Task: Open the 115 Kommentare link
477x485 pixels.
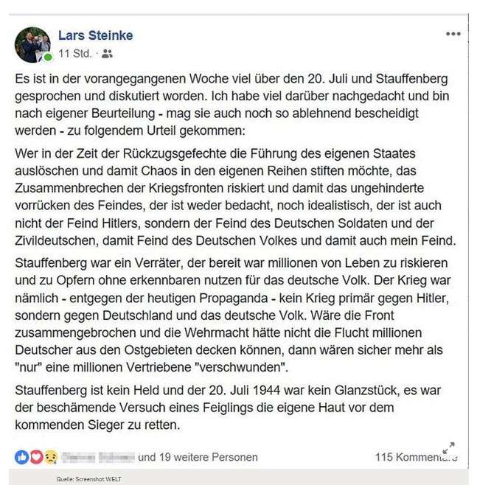Action: click(416, 457)
